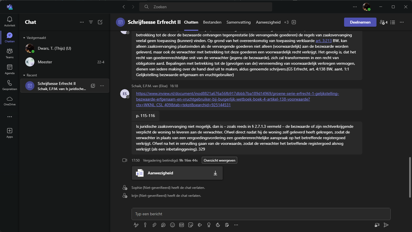The image size is (412, 232).
Task: Attach a file with paperclip icon
Action: 154,225
